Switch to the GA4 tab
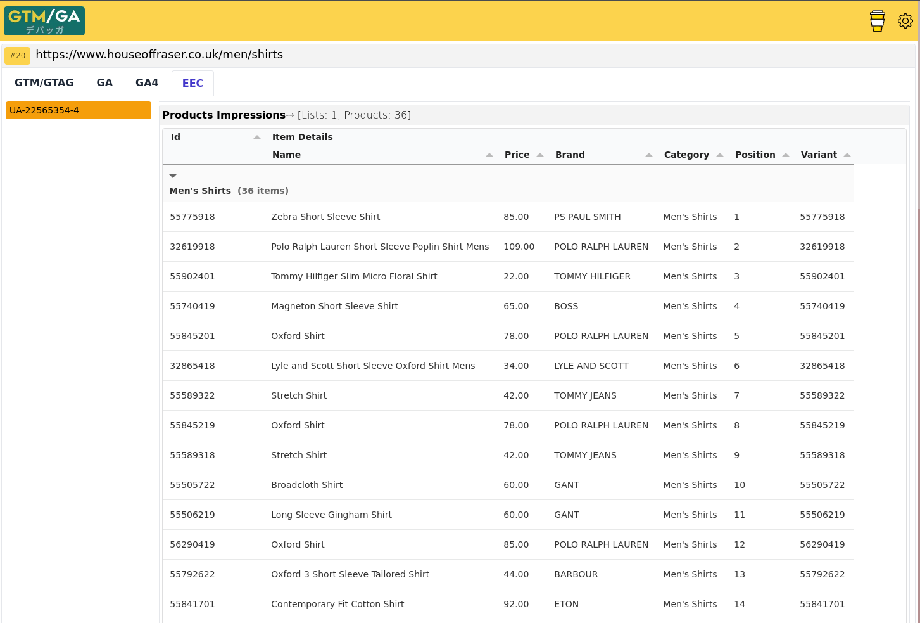 coord(147,83)
